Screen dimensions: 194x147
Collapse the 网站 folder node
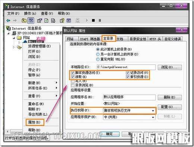(14, 38)
